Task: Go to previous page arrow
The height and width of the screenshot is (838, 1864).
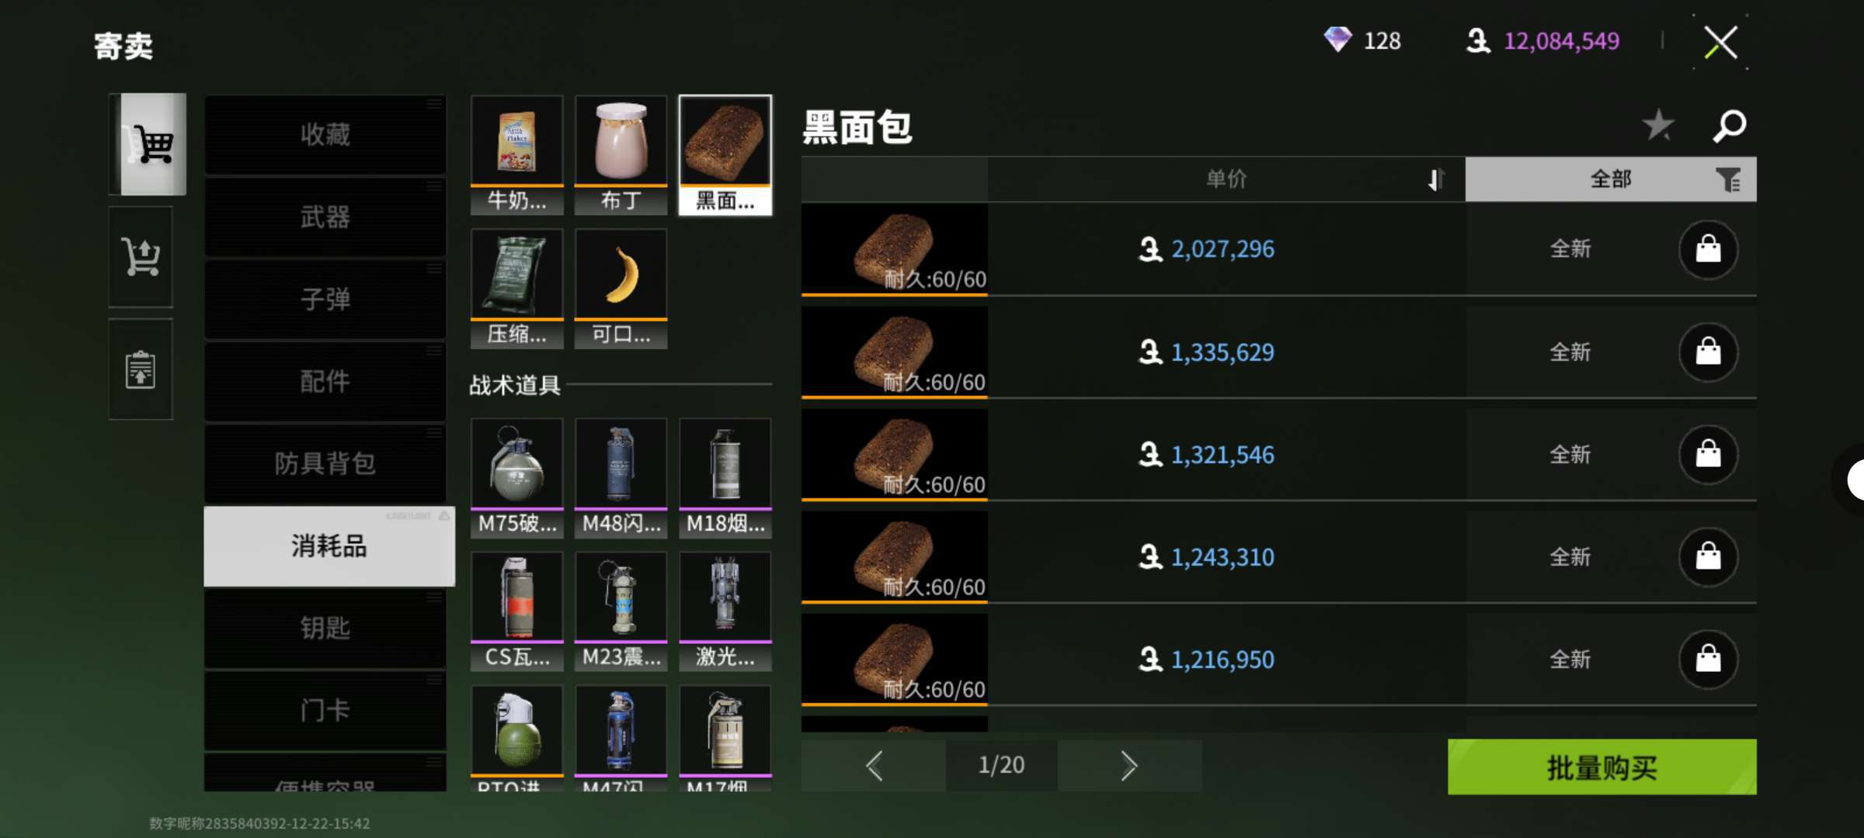Action: [874, 766]
